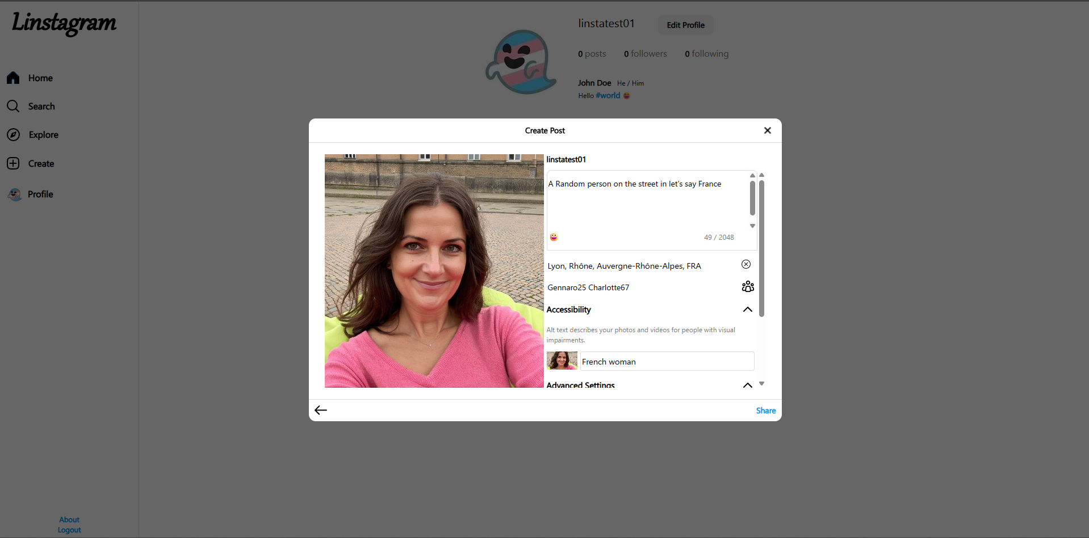Open the tag people icon

click(x=747, y=287)
